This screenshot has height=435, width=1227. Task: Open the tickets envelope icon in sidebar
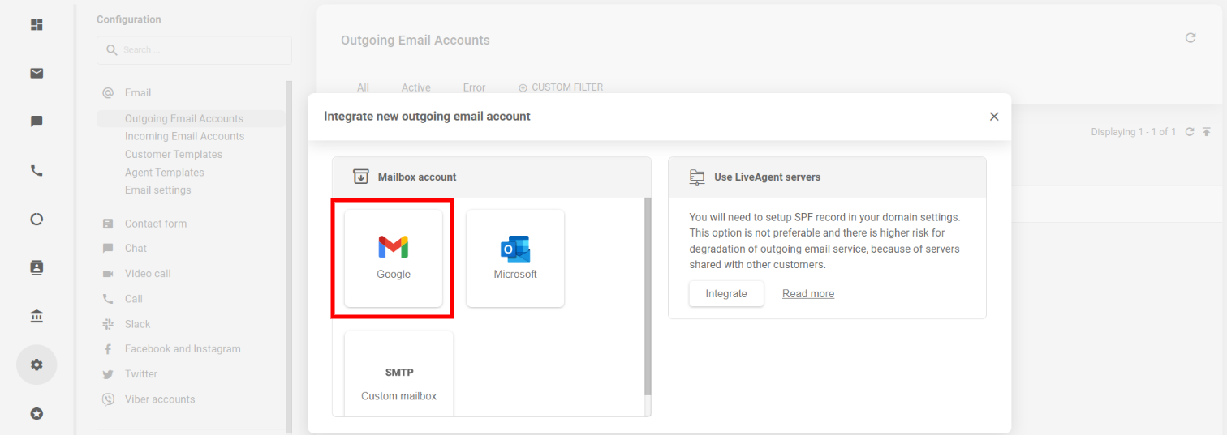(37, 74)
